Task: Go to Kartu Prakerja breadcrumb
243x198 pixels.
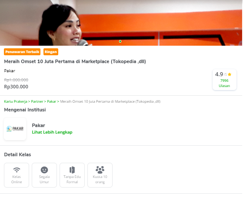Action: tap(16, 101)
